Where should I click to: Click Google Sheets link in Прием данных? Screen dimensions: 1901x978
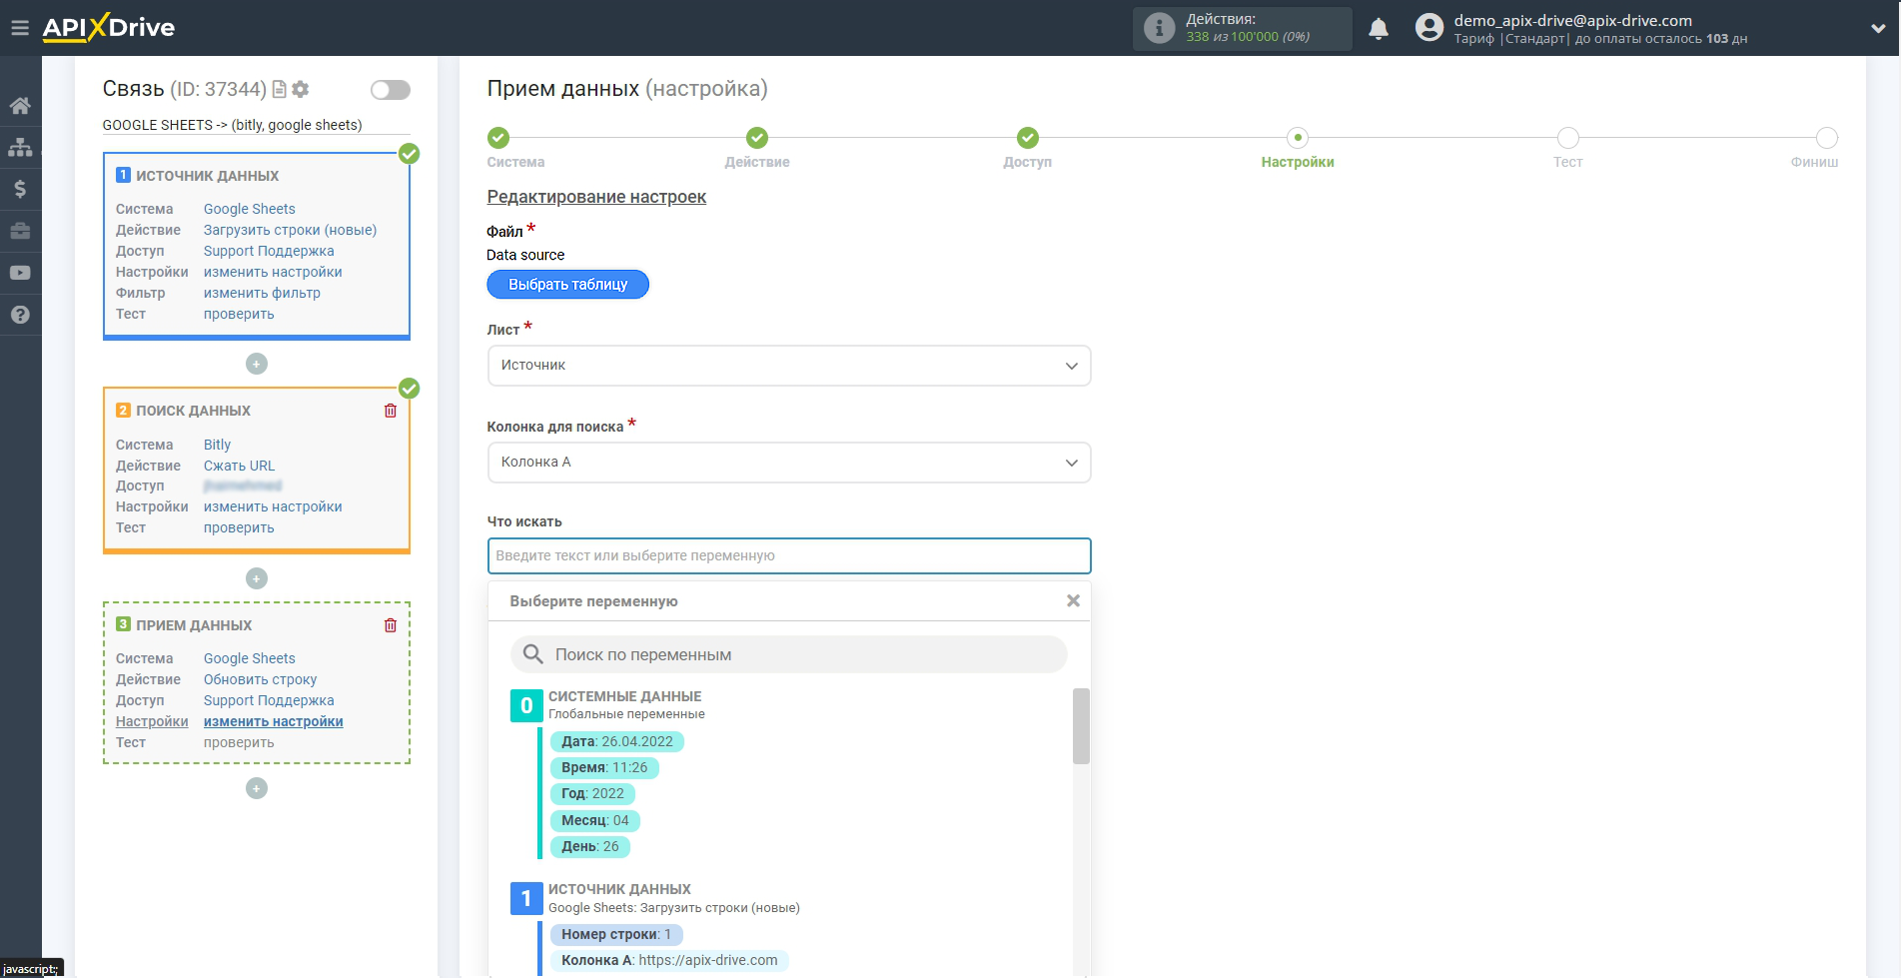(250, 658)
